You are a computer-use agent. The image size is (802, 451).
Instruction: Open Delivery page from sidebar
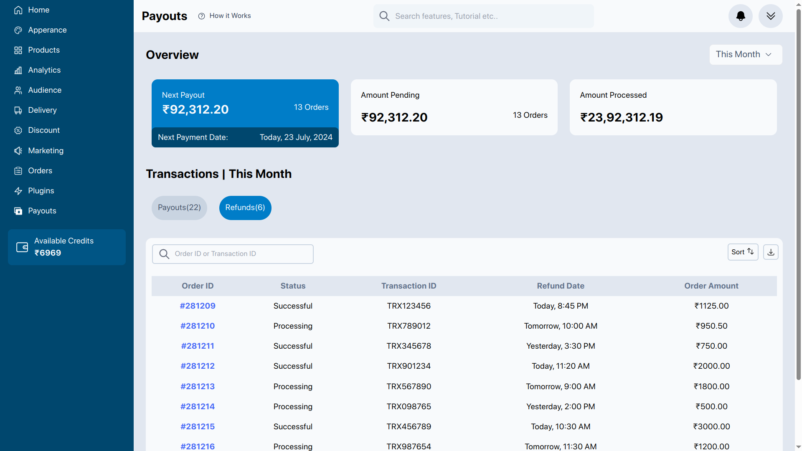(42, 110)
